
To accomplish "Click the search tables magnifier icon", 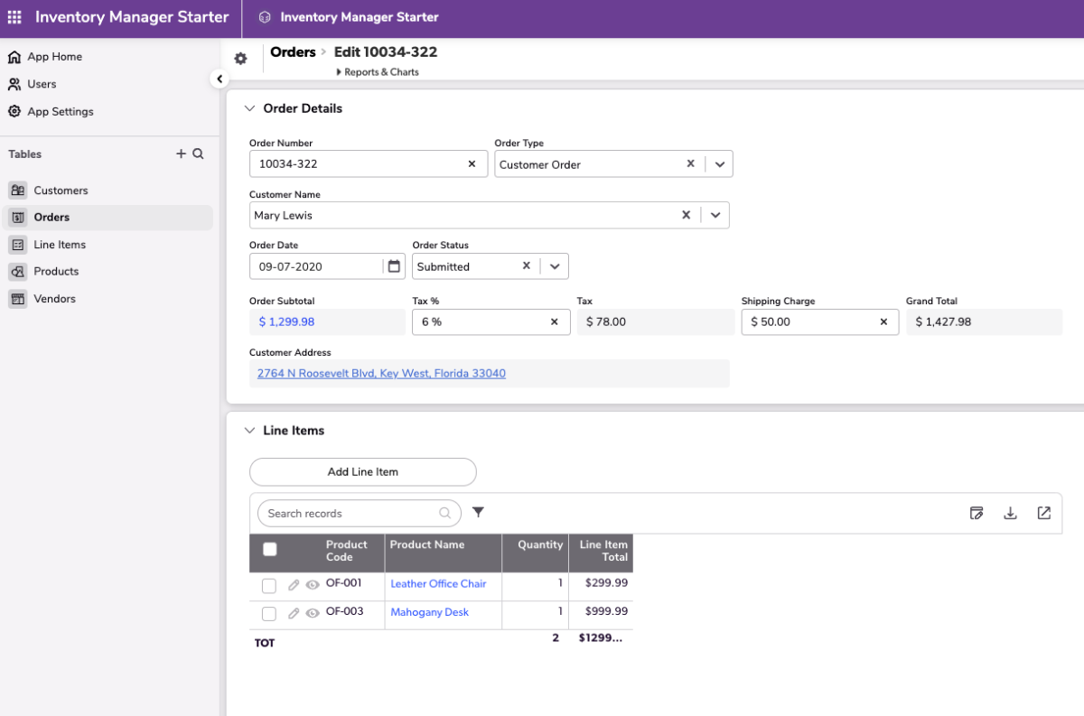I will 198,154.
